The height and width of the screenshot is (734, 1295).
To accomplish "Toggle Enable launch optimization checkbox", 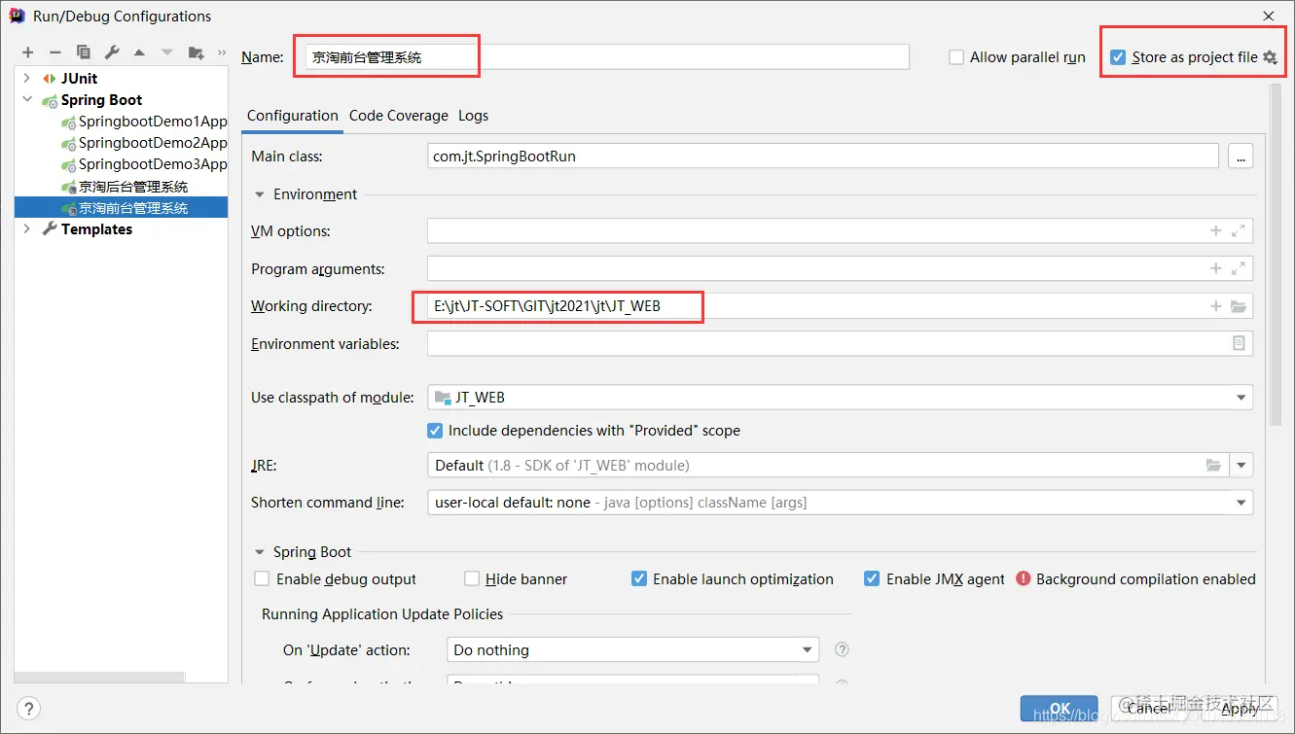I will pyautogui.click(x=639, y=578).
